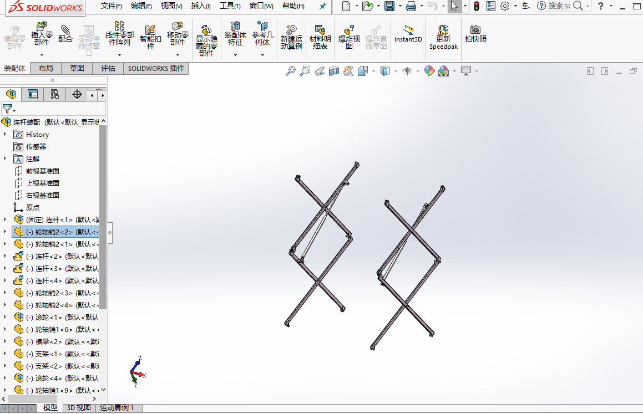Click Exploded View (爆炸视图) icon

click(x=349, y=37)
